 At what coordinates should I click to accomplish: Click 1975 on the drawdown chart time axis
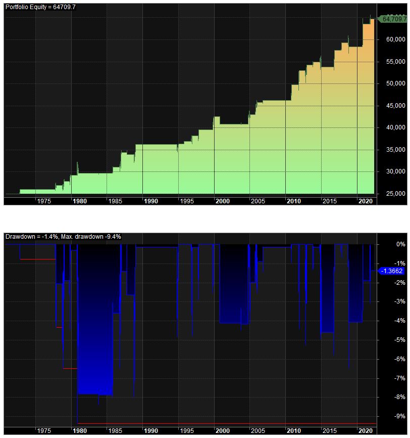[44, 431]
